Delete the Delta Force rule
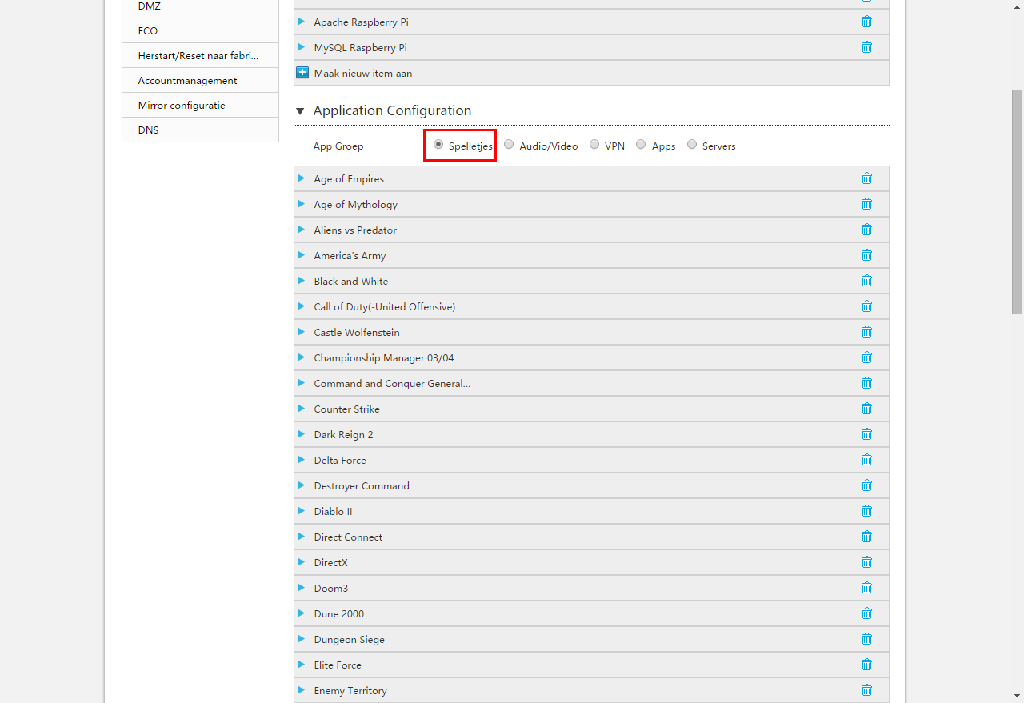 click(866, 460)
